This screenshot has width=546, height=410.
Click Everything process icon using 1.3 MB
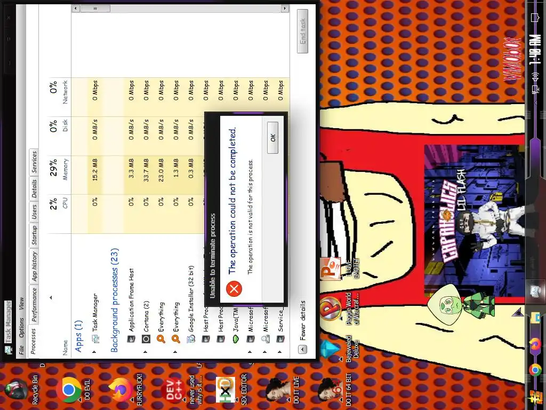click(176, 338)
